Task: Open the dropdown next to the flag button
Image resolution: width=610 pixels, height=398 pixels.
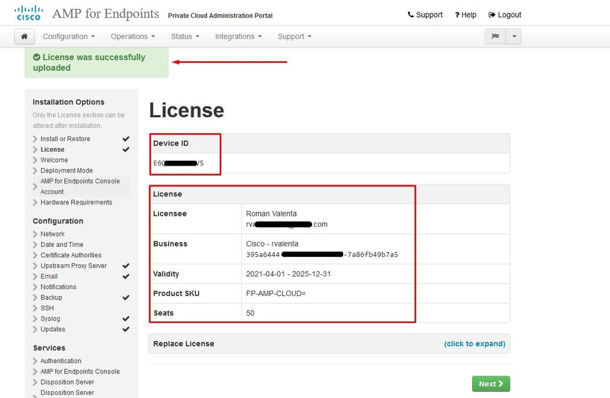Action: click(x=514, y=37)
